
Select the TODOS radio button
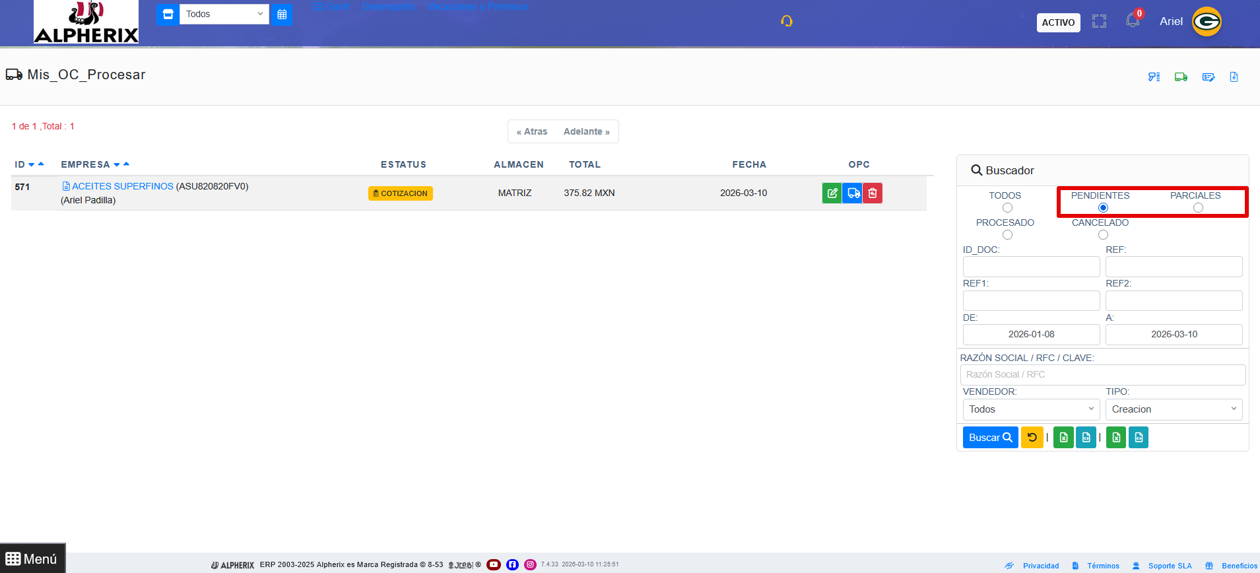pyautogui.click(x=1007, y=208)
